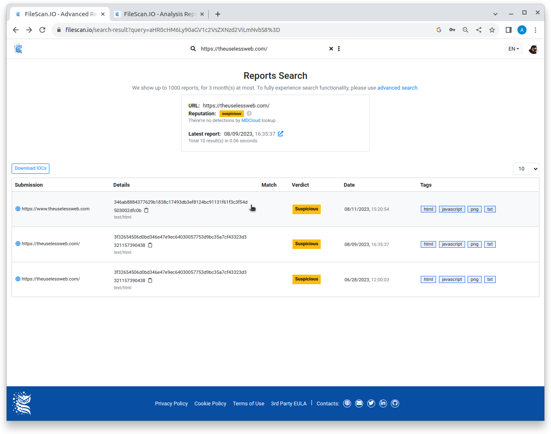
Task: Click footer website globe contact icon
Action: pos(347,403)
